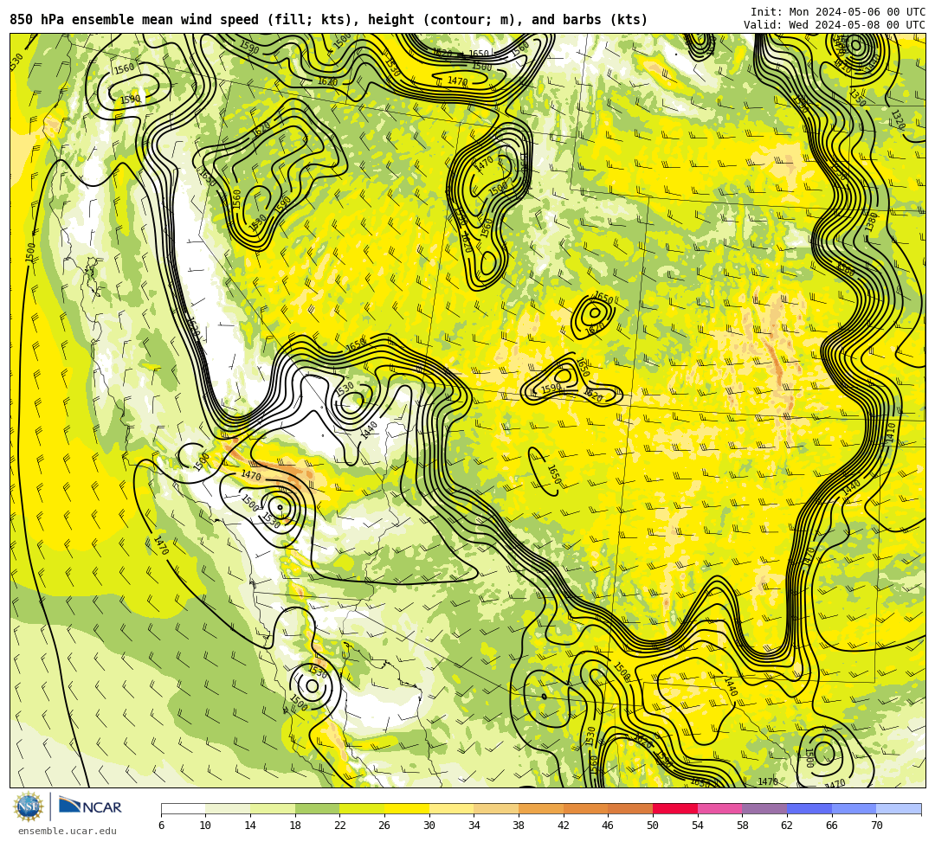Click the Valid: Wed 2024-05-08 00 UTC text
Viewport: 935px width, 842px height.
[x=835, y=25]
